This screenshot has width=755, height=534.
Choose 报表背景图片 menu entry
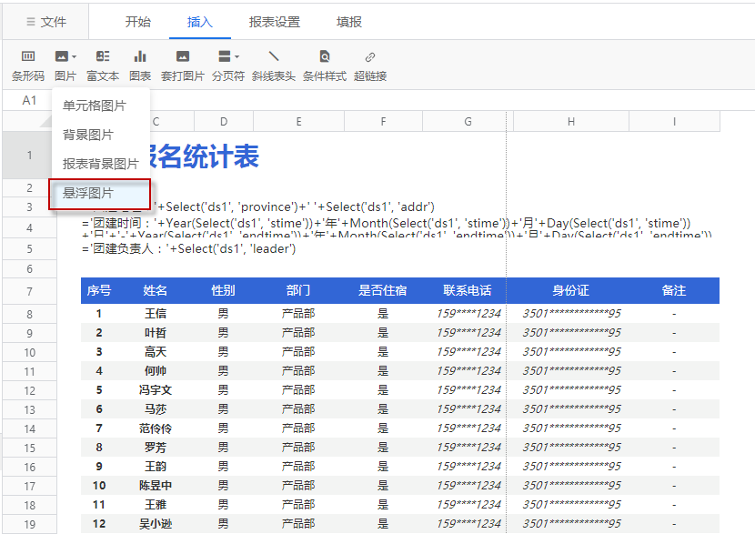pos(101,164)
